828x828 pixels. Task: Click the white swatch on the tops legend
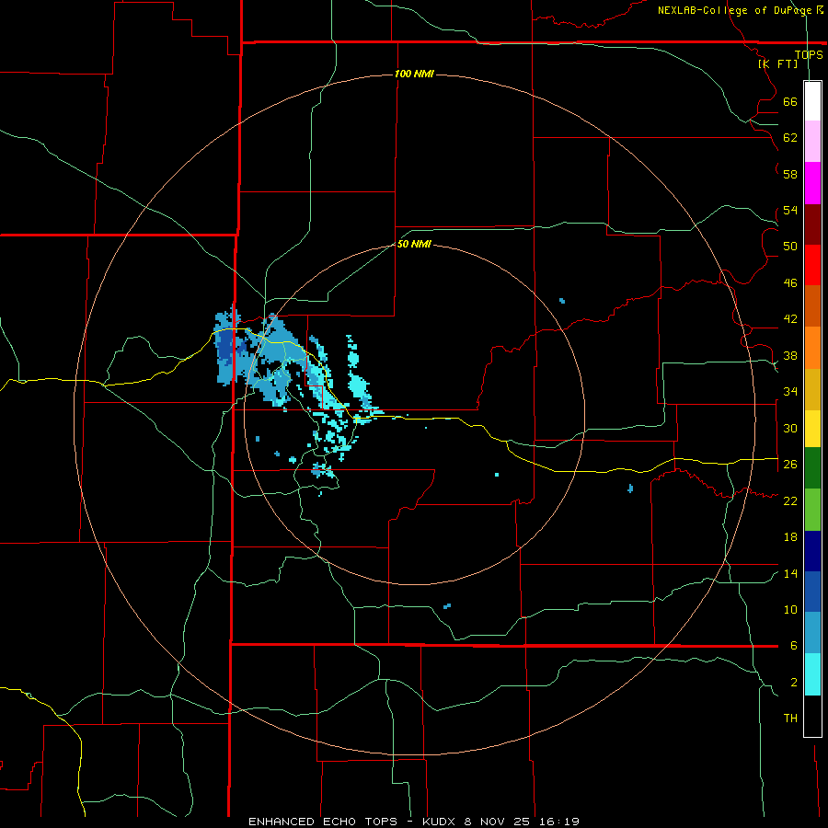coord(812,101)
